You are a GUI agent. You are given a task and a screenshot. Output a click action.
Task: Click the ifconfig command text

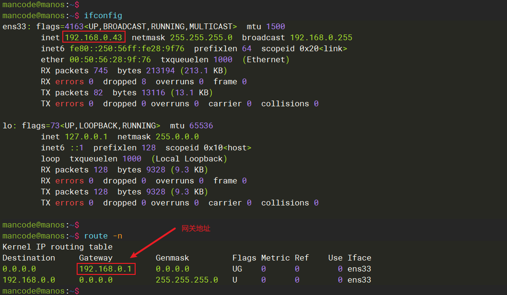[x=103, y=15]
